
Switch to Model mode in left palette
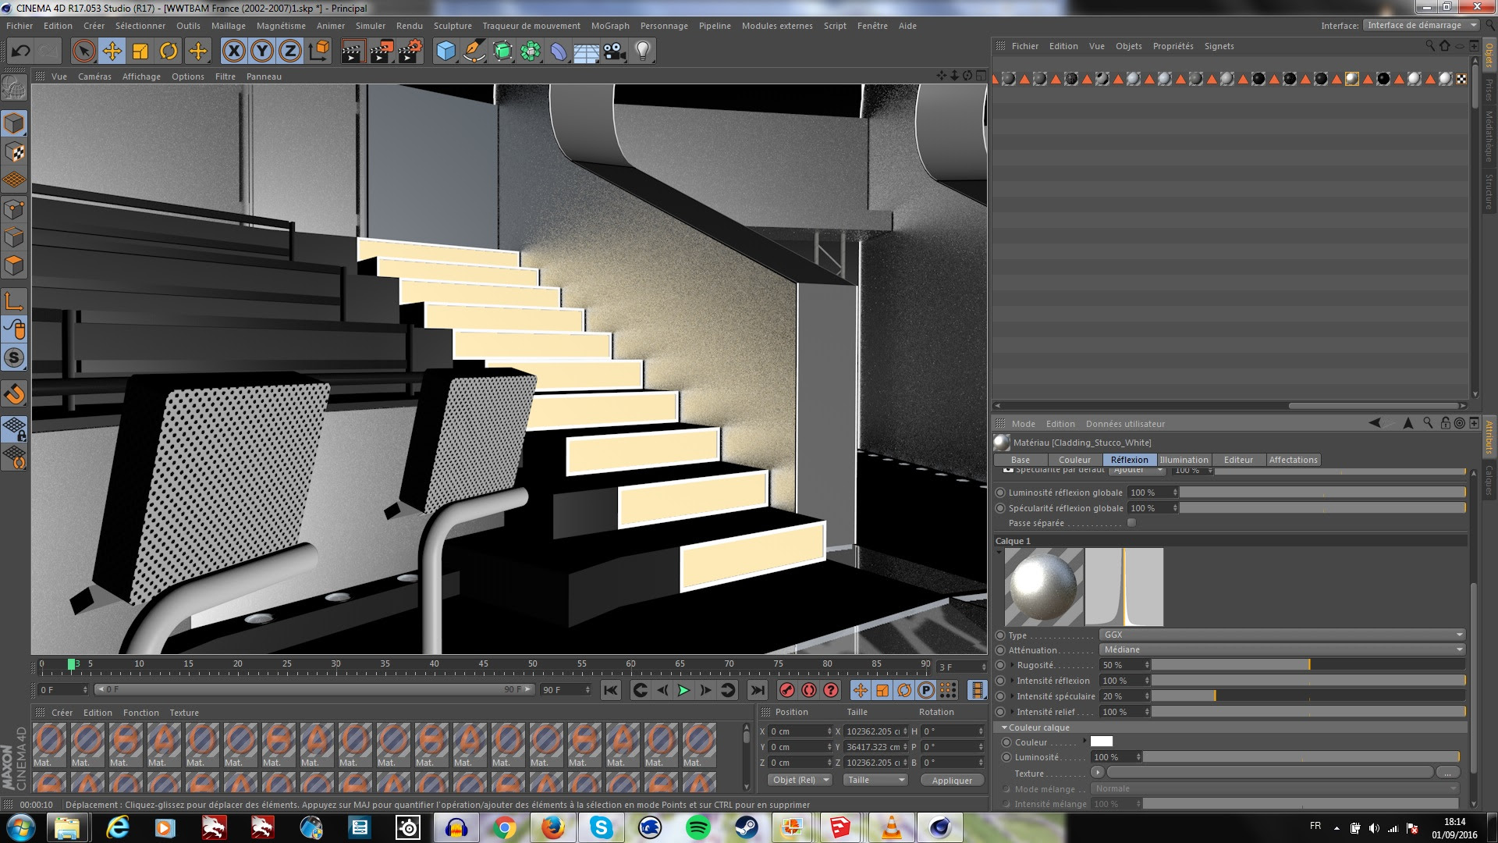click(15, 123)
